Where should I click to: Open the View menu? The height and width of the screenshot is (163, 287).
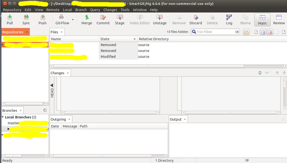[39, 10]
